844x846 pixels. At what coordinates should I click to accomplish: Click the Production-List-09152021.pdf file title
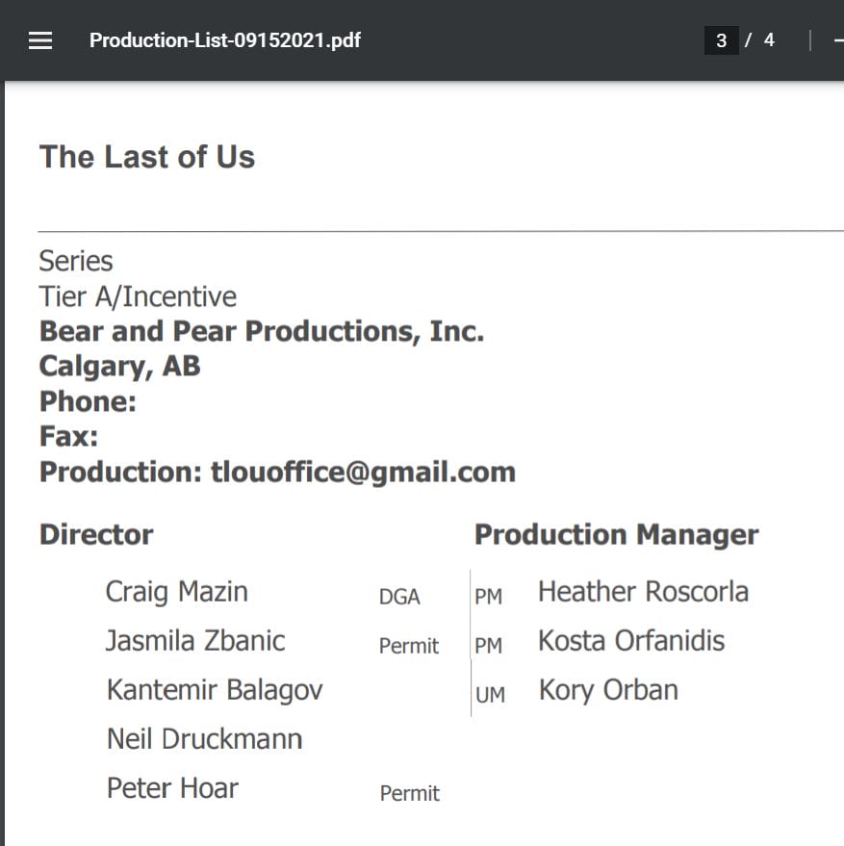pos(225,40)
